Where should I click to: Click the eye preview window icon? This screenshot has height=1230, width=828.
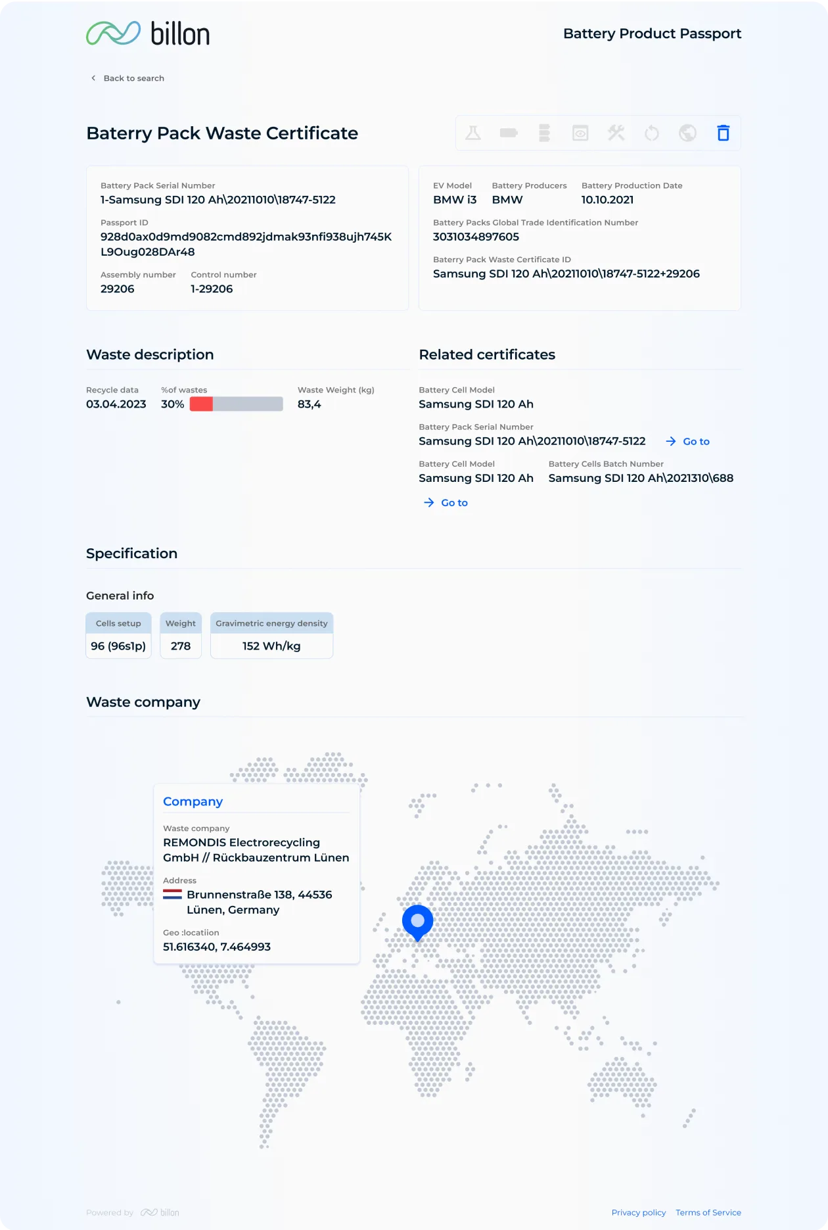pos(580,133)
